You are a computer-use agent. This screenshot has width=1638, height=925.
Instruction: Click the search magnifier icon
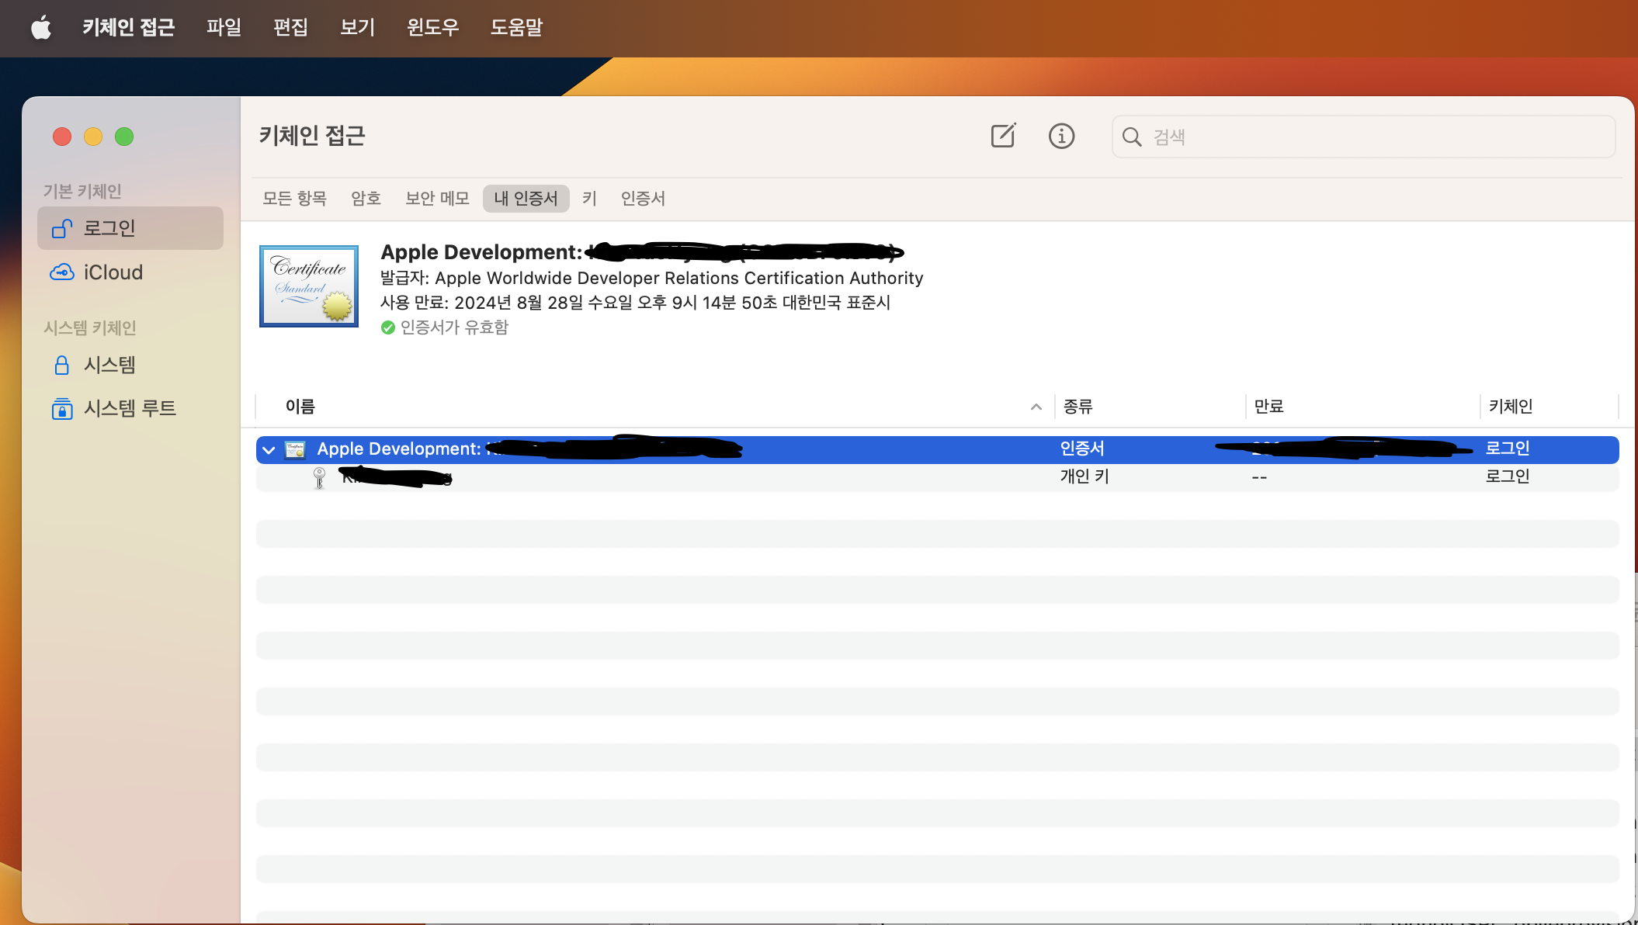pyautogui.click(x=1132, y=137)
